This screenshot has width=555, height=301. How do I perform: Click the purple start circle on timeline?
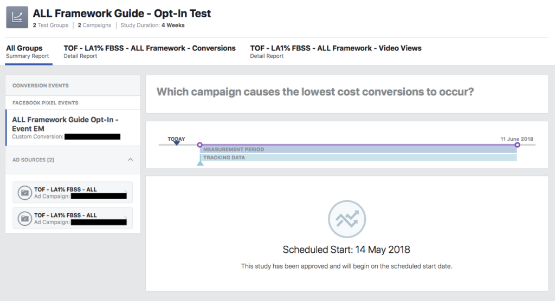pos(199,145)
